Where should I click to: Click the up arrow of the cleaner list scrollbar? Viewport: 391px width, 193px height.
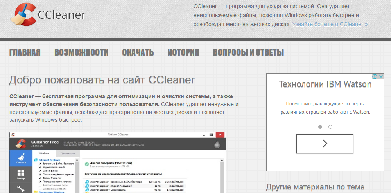coord(77,160)
